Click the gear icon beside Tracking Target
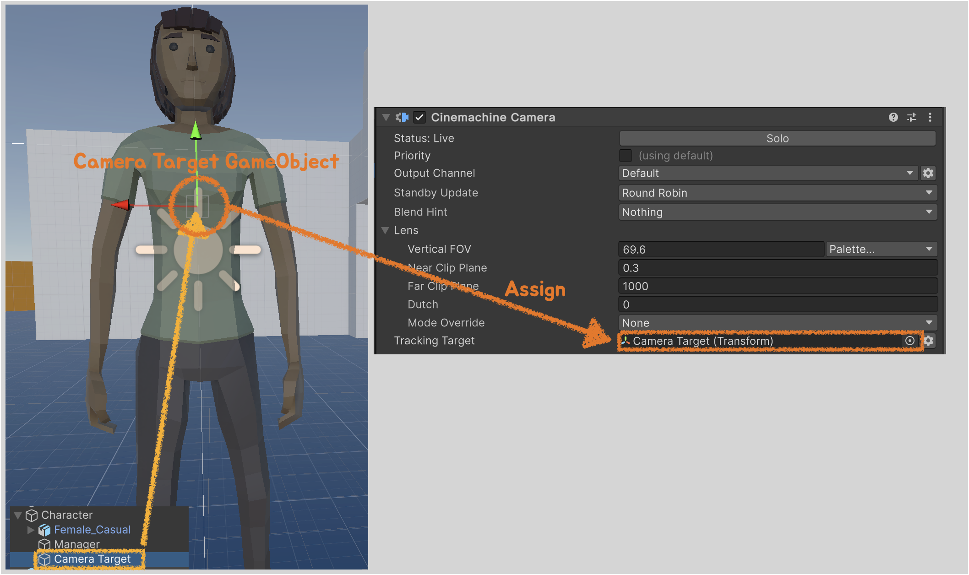Image resolution: width=969 pixels, height=575 pixels. click(929, 341)
